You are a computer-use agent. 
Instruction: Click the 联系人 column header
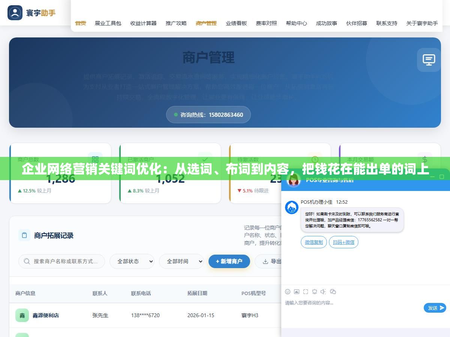tap(100, 293)
